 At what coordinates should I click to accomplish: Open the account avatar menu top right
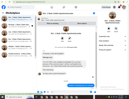(124, 7)
